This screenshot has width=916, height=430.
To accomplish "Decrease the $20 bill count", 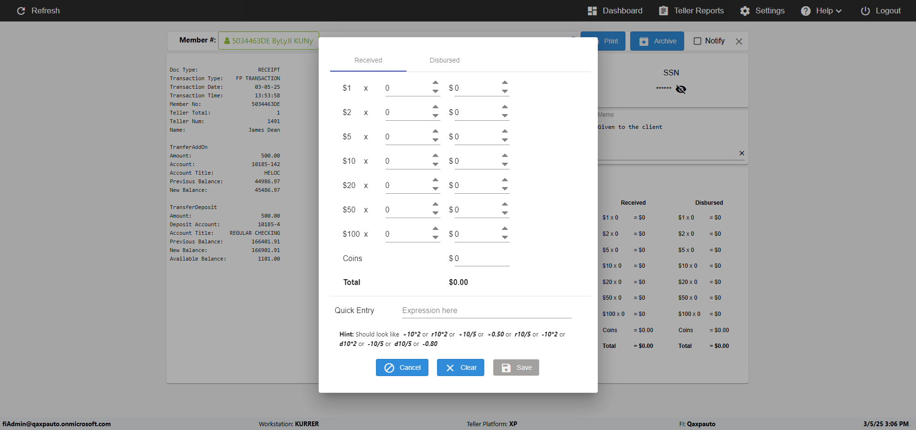I will point(436,189).
